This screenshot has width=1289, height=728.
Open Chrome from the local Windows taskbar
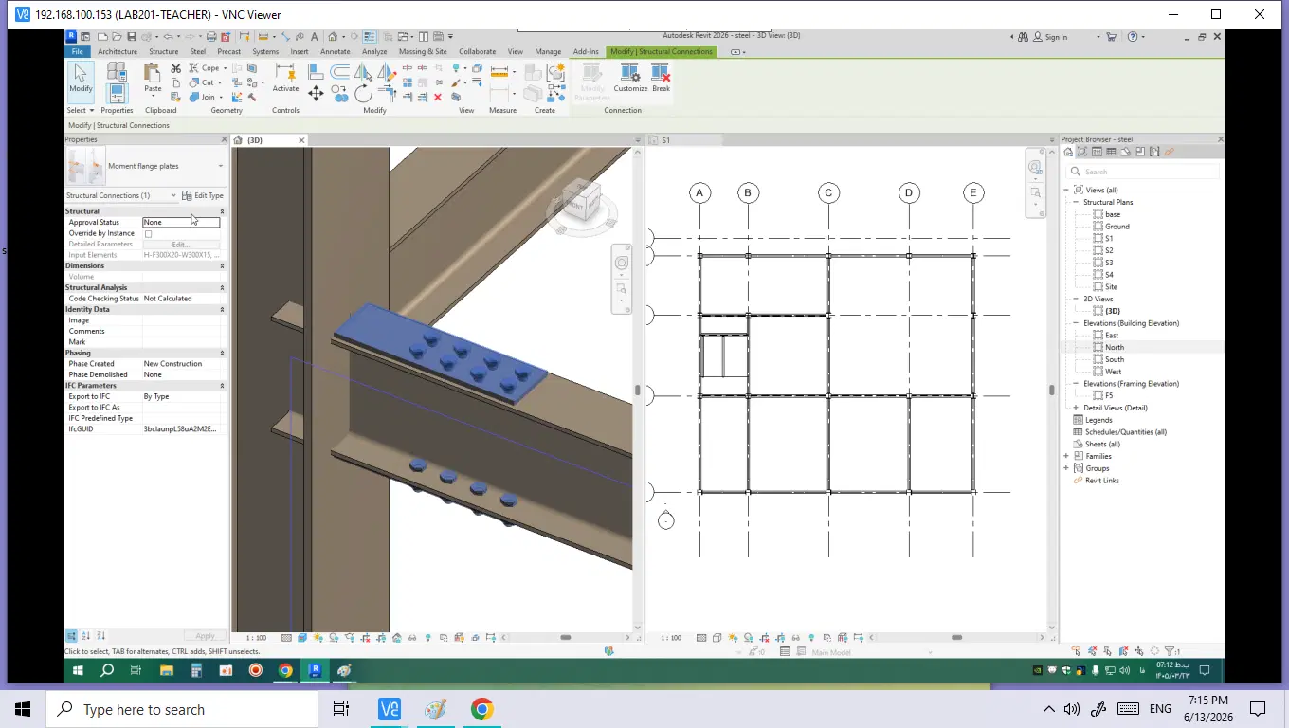482,709
